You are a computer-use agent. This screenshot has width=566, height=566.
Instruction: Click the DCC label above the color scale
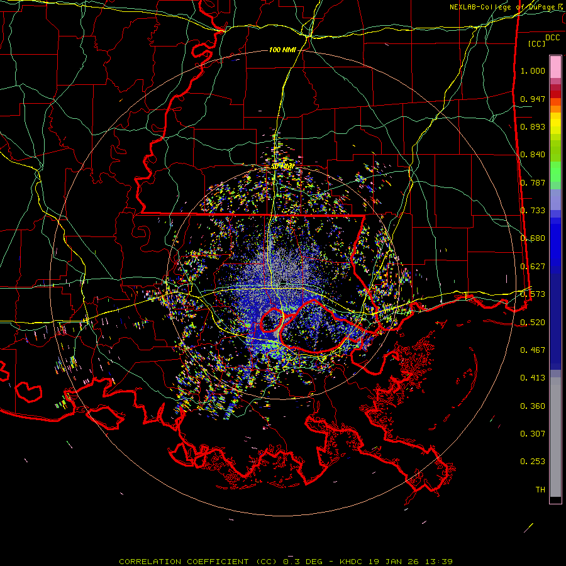(x=552, y=38)
